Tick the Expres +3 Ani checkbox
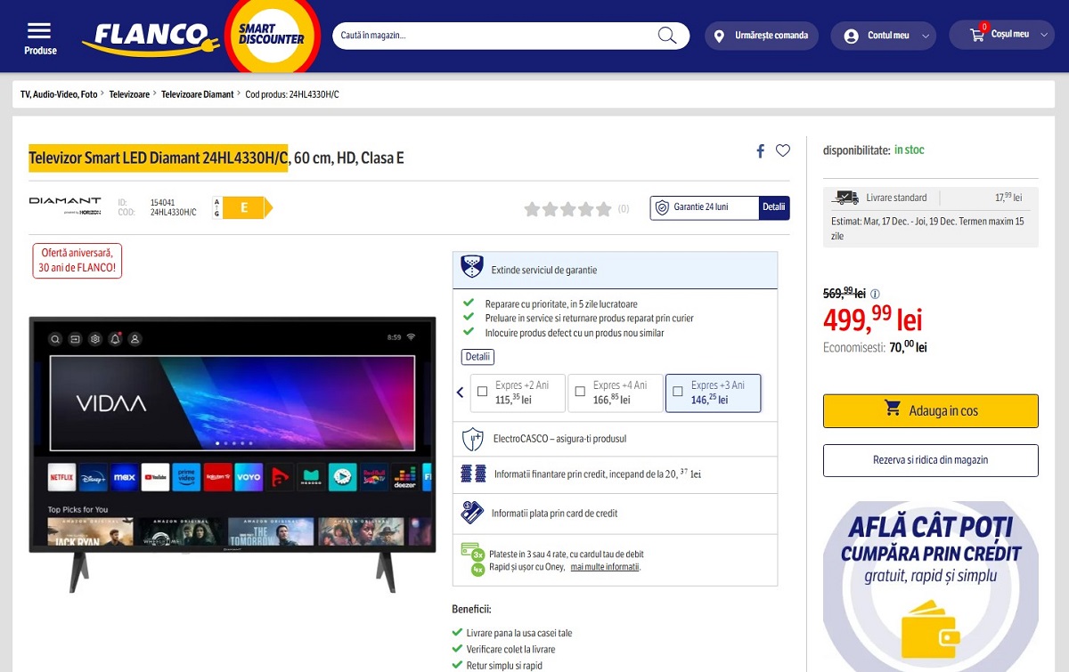Image resolution: width=1069 pixels, height=672 pixels. coord(678,391)
